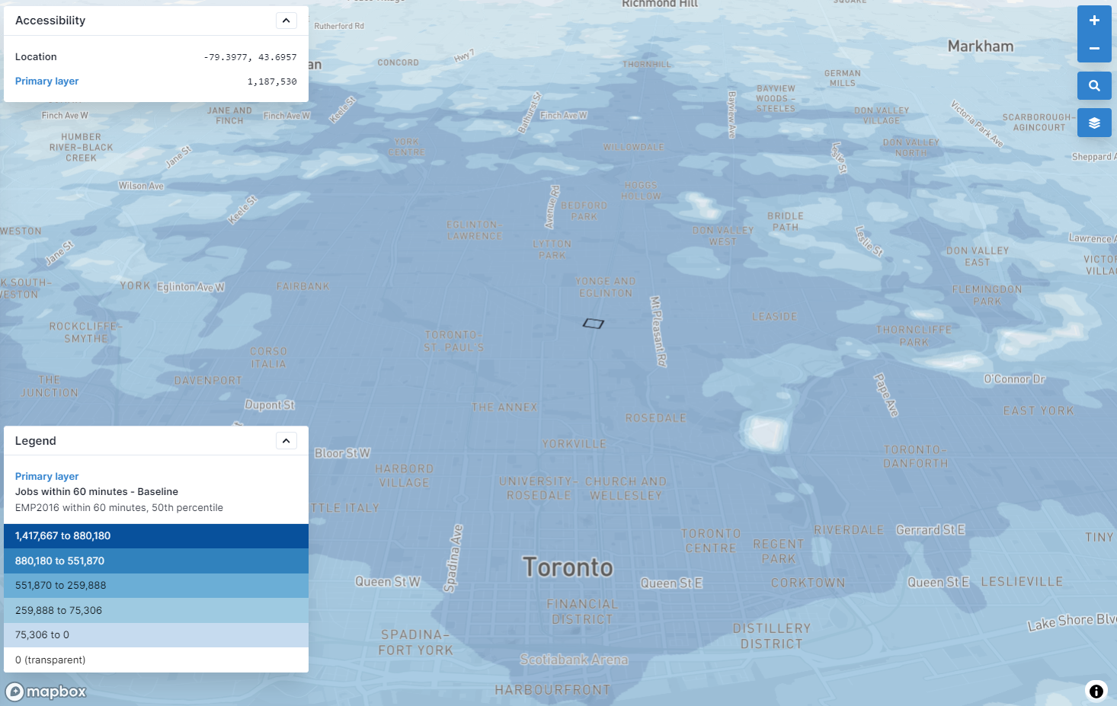This screenshot has width=1117, height=706.
Task: Zoom out of the map
Action: coord(1094,48)
